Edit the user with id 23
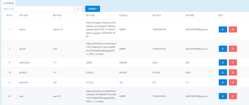This screenshot has height=105, width=249. coord(223,96)
